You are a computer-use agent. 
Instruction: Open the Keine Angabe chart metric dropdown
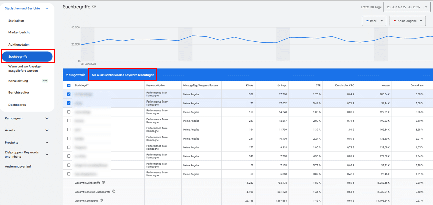[x=408, y=21]
